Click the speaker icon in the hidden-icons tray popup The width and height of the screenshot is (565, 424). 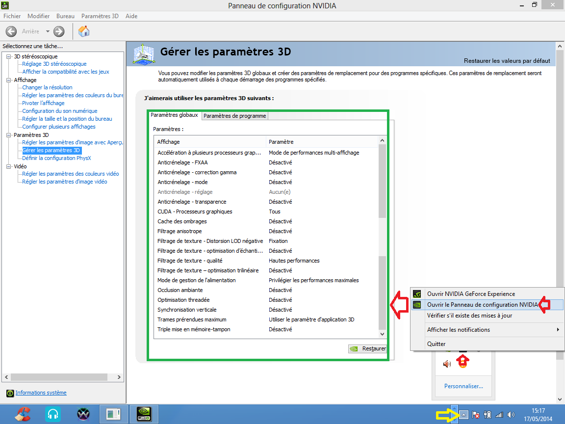(x=447, y=364)
